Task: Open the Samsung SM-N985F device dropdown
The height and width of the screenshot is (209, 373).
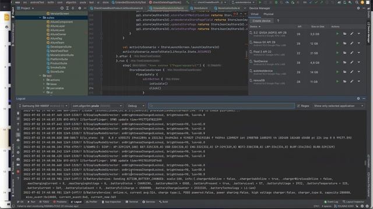Action: pos(43,106)
